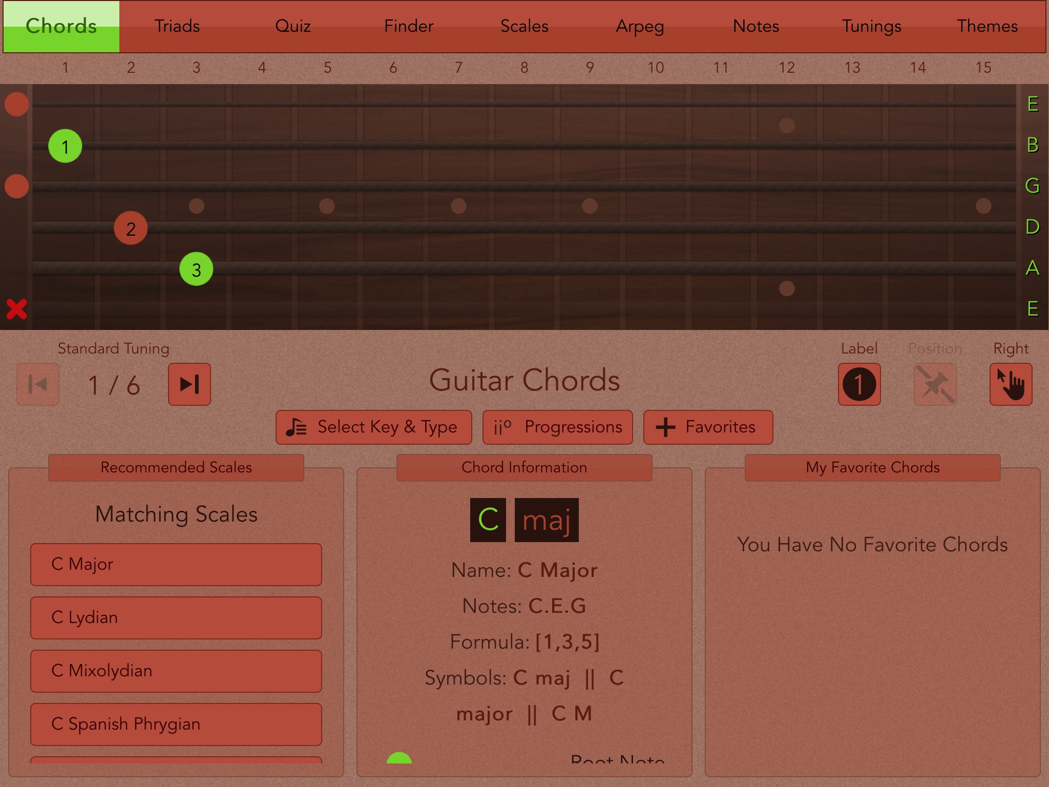Tap the red X muted low E string
This screenshot has width=1049, height=787.
[x=16, y=309]
